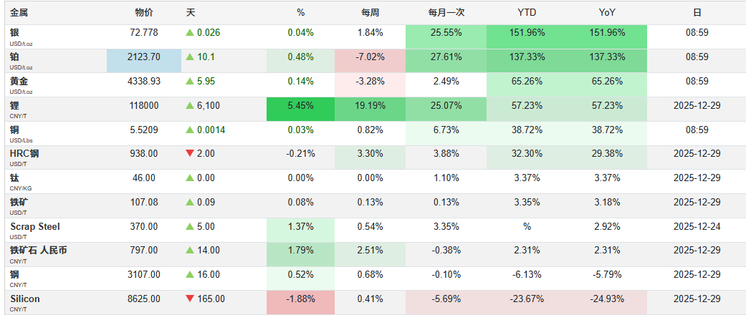Open the Silicon commodity link
Screen dimensions: 746x315
25,299
